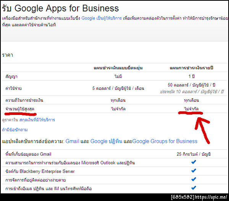The width and height of the screenshot is (229, 201).
Task: Click the 'ถ้ามีข้อซักถาม' questions link
Action: click(15, 130)
